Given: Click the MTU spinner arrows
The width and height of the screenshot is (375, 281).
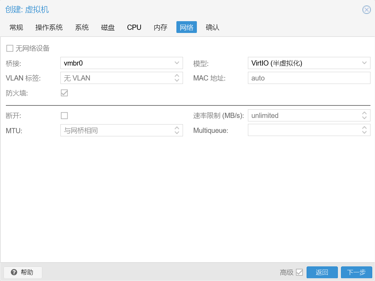Looking at the screenshot, I should [x=177, y=130].
